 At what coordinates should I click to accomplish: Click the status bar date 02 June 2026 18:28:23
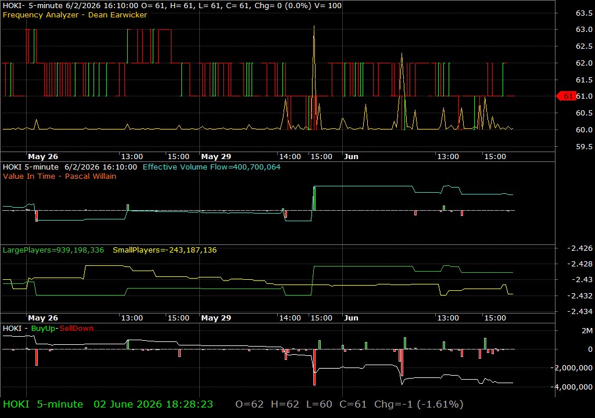click(153, 404)
